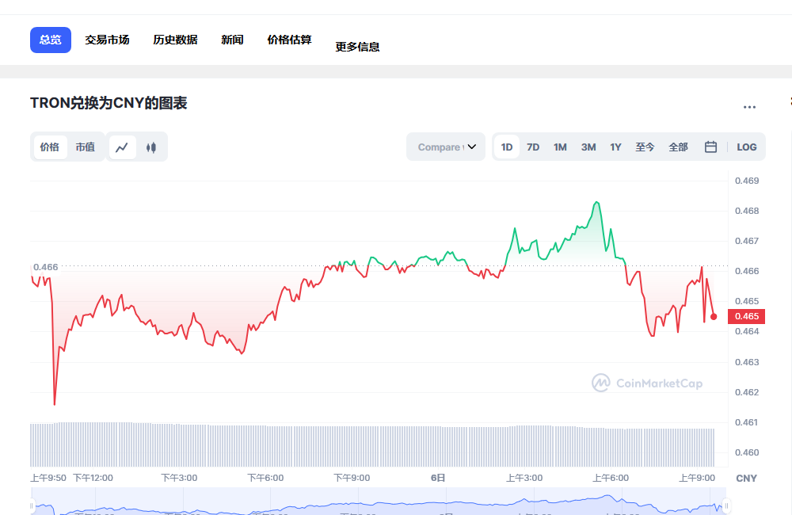The image size is (792, 515).
Task: Open the 价格估算 tab
Action: (289, 40)
